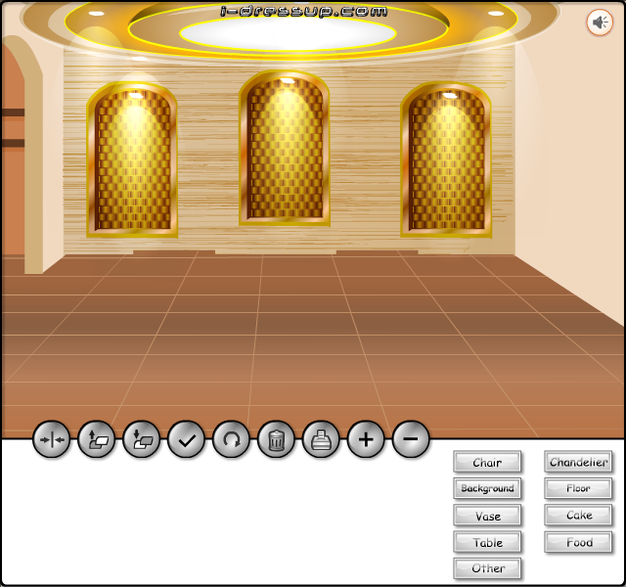Show the Table items

coord(487,542)
